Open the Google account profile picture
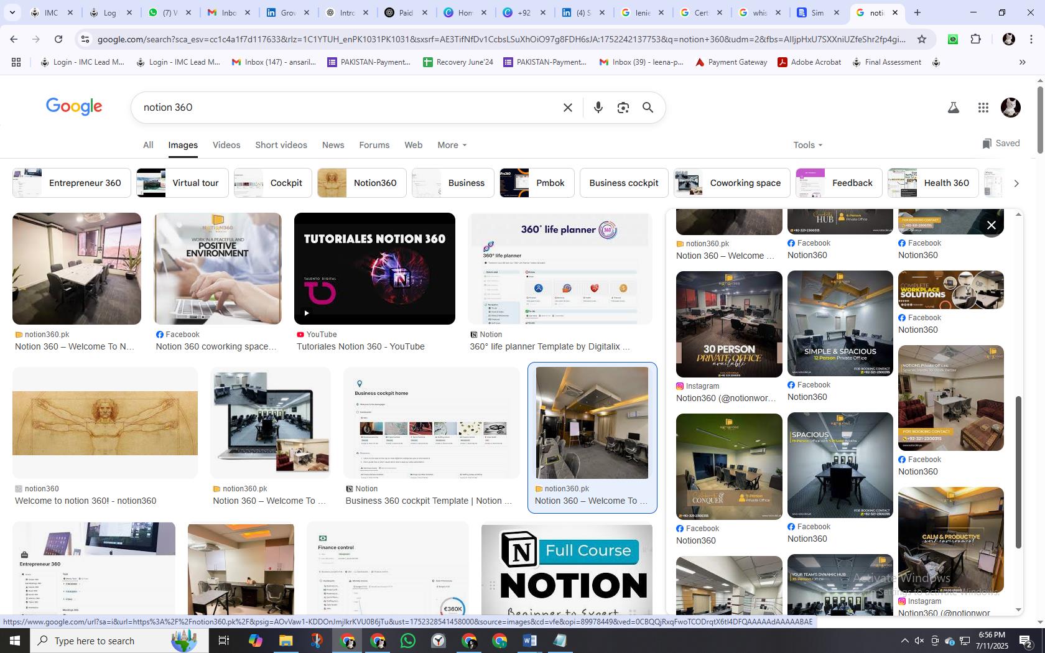 coord(1011,108)
